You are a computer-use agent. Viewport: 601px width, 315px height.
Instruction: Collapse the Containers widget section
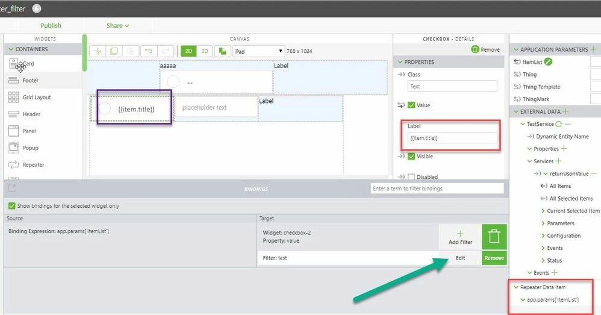[11, 49]
